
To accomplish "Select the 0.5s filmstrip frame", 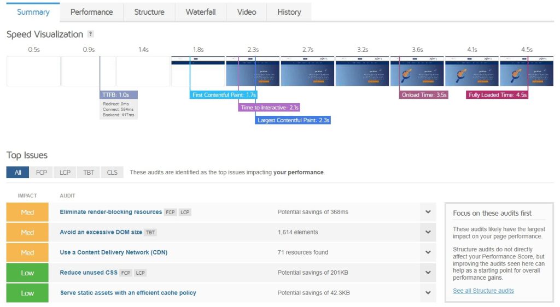I will (33, 71).
